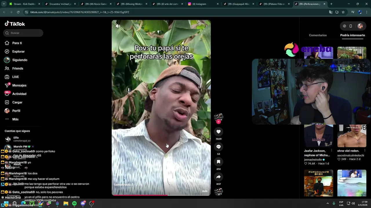371x208 pixels.
Task: Open spinning sound disc icon
Action: pos(219,192)
